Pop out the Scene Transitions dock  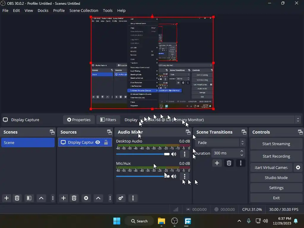244,132
